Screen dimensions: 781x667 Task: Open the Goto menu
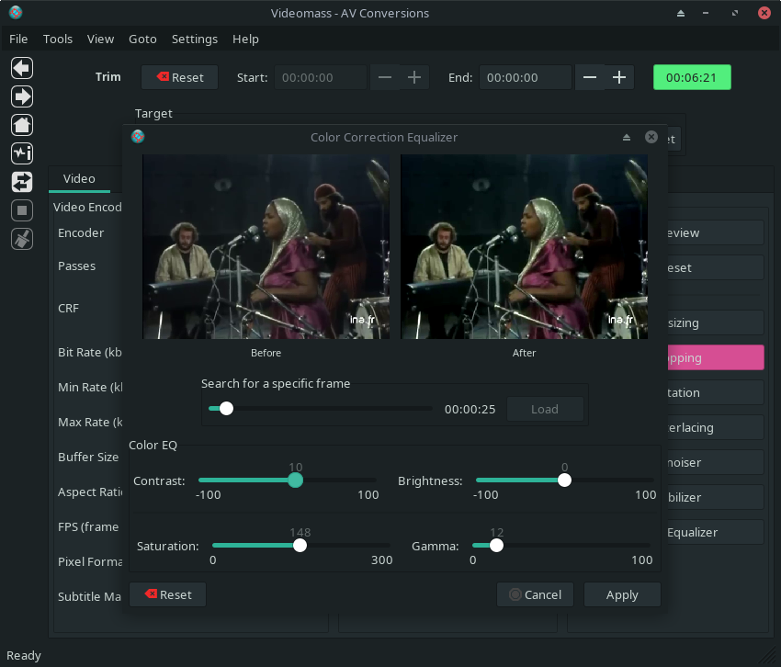(x=142, y=39)
